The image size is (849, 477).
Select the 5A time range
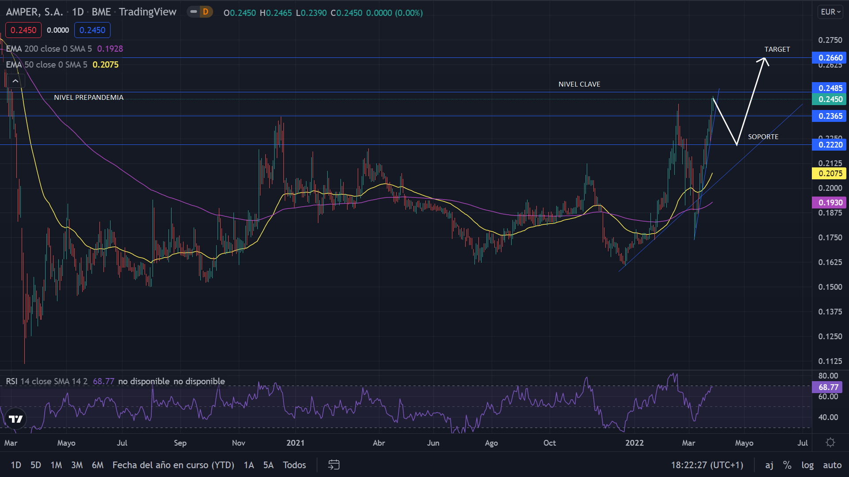coord(268,465)
